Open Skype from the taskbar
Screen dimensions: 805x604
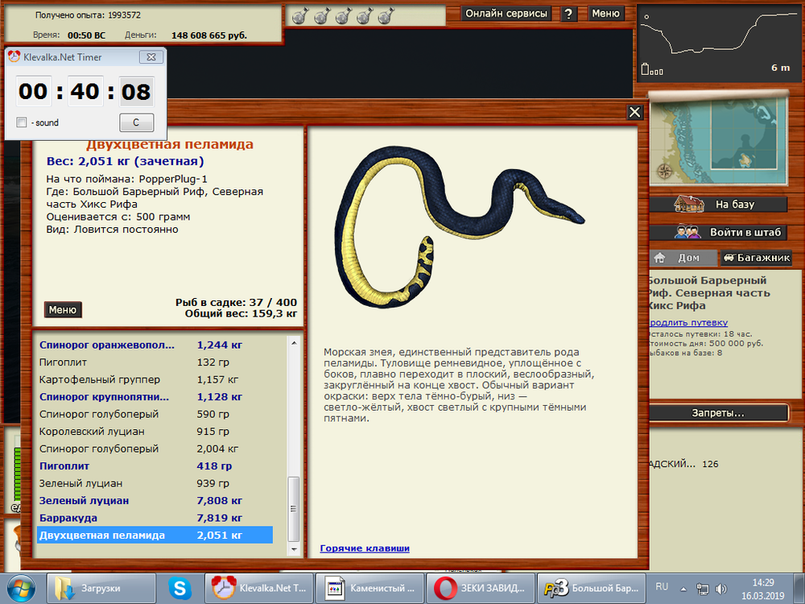(x=180, y=588)
